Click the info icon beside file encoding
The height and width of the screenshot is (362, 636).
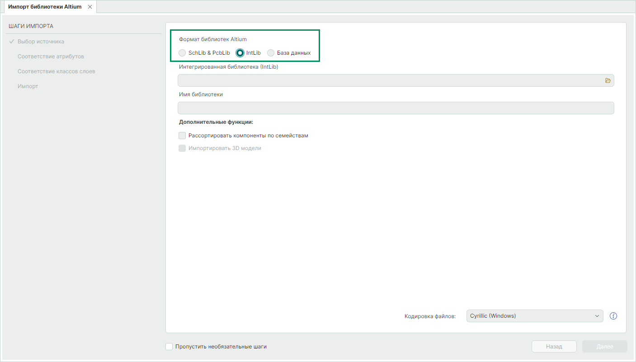click(x=613, y=316)
